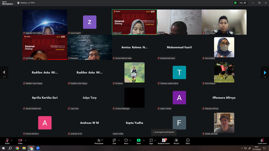Click the large 'Muhammad Fazril' name
The width and height of the screenshot is (269, 151).
click(179, 47)
